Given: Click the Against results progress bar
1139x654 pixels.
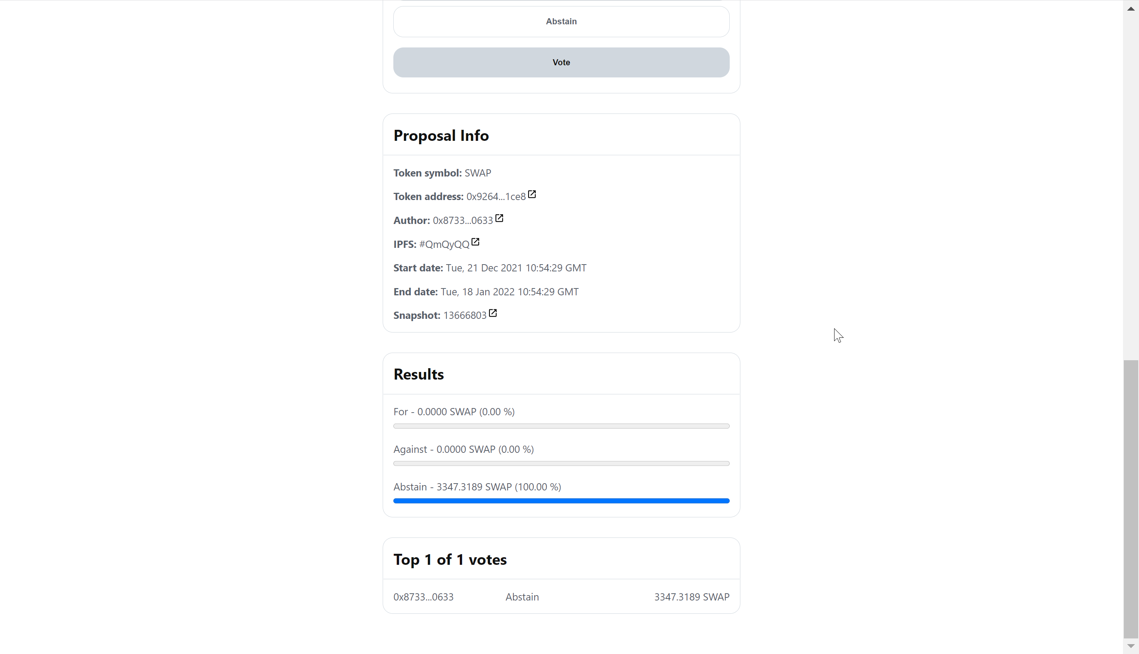Looking at the screenshot, I should [561, 463].
